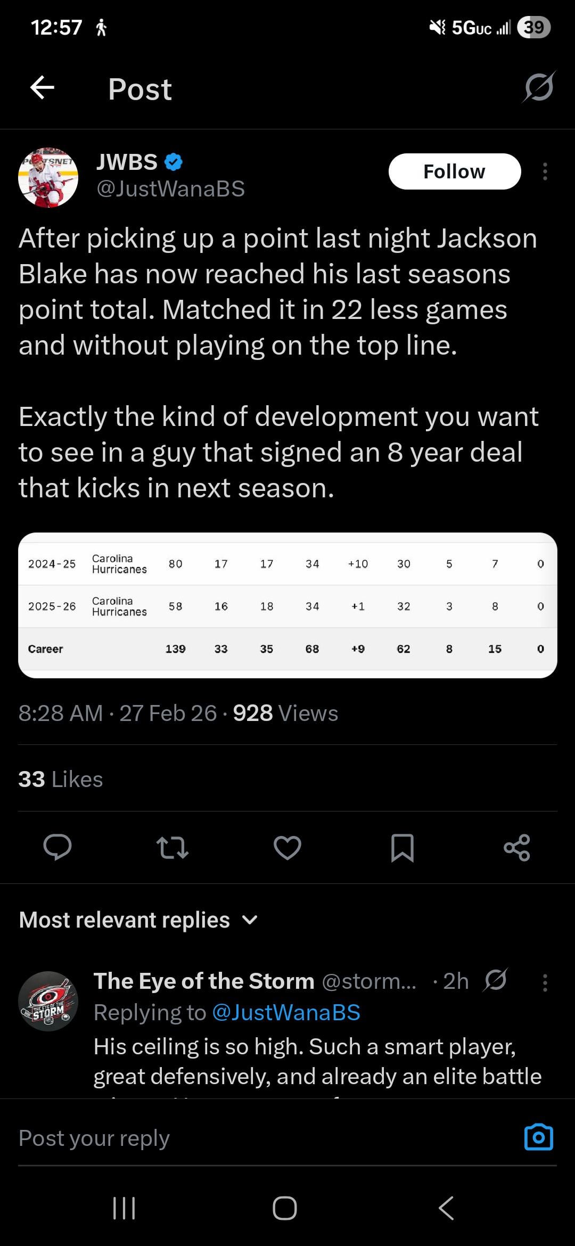Open camera icon in reply bar

click(x=539, y=1138)
